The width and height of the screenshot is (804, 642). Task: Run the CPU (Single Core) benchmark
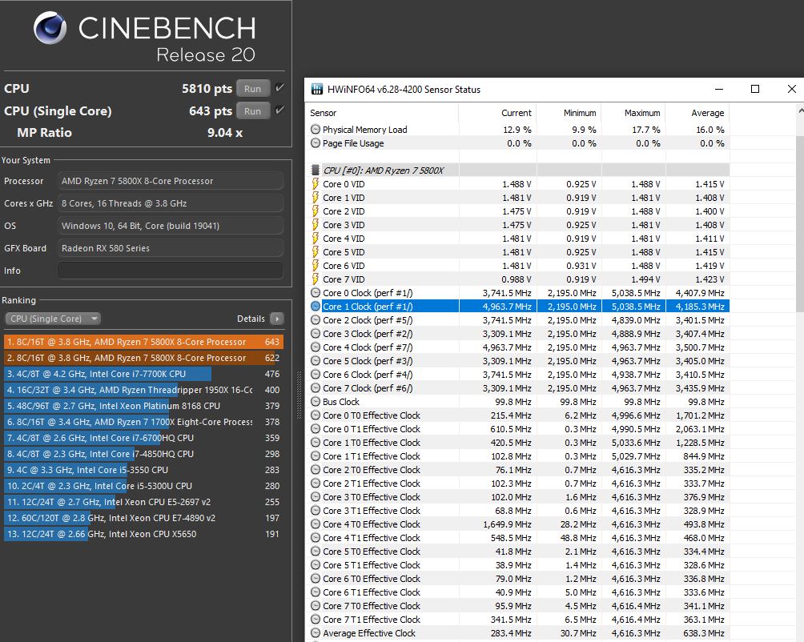(x=253, y=111)
